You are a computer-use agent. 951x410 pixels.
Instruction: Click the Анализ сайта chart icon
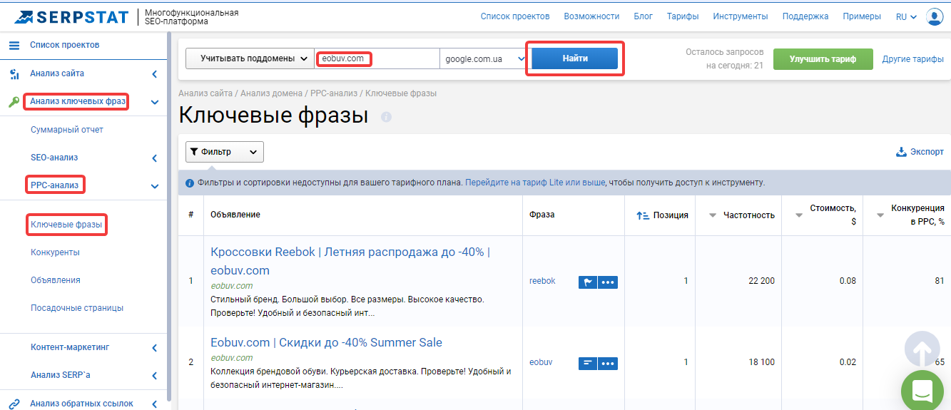(14, 73)
